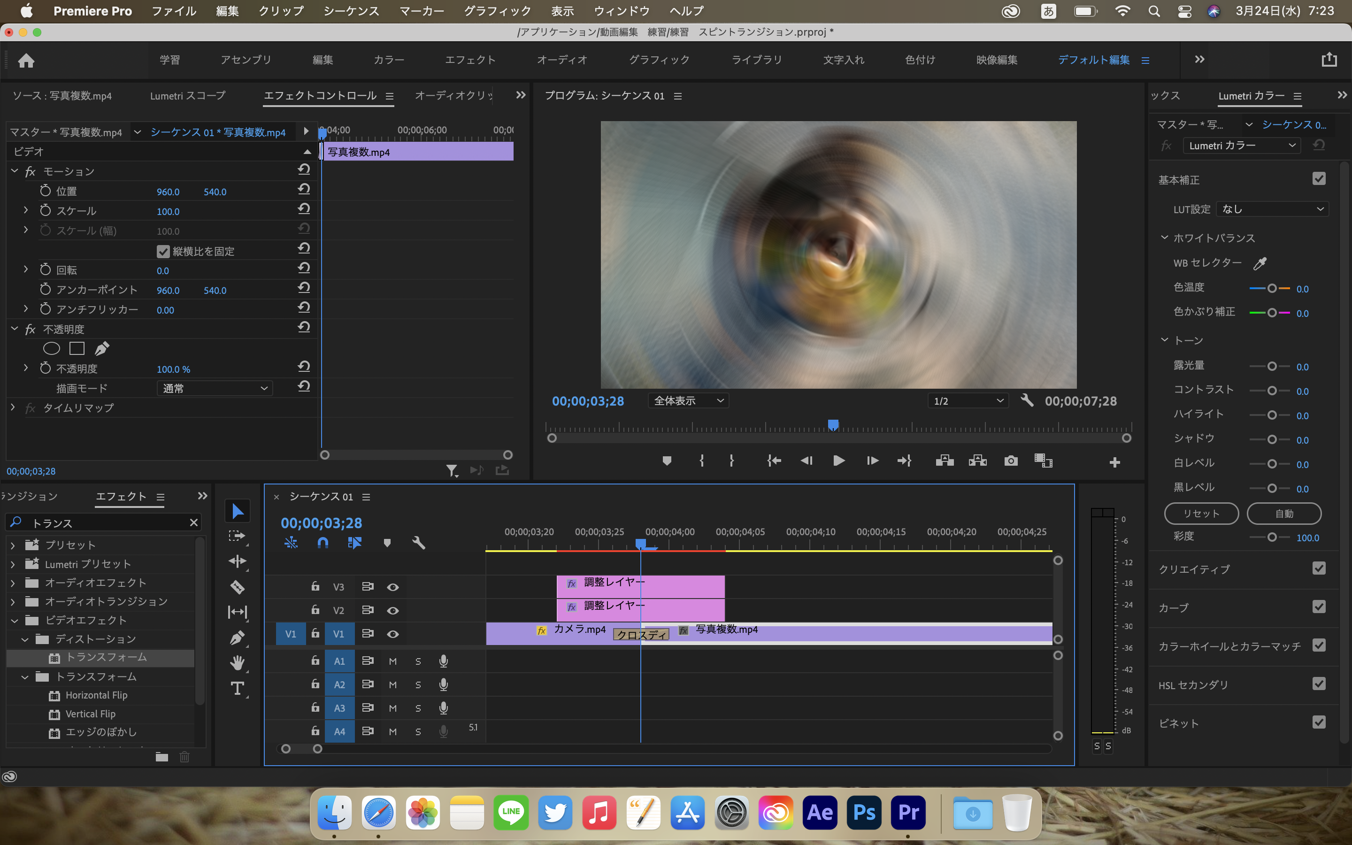Select the Selection tool arrow
This screenshot has height=845, width=1352.
pos(238,511)
